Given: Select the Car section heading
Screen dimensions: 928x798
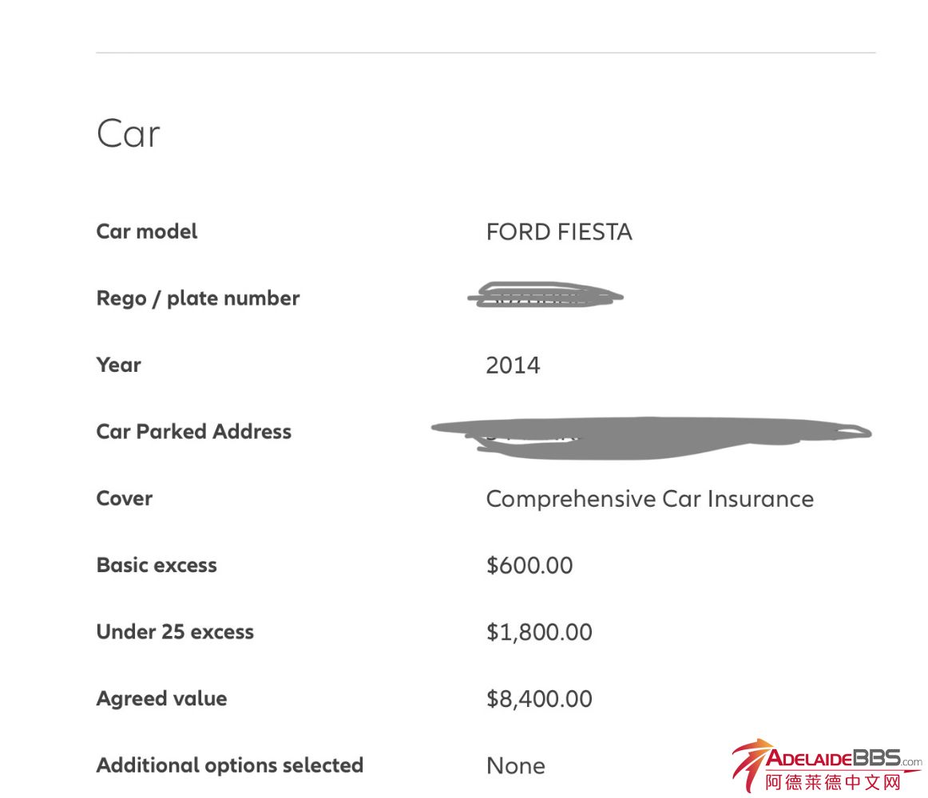Looking at the screenshot, I should click(x=129, y=133).
